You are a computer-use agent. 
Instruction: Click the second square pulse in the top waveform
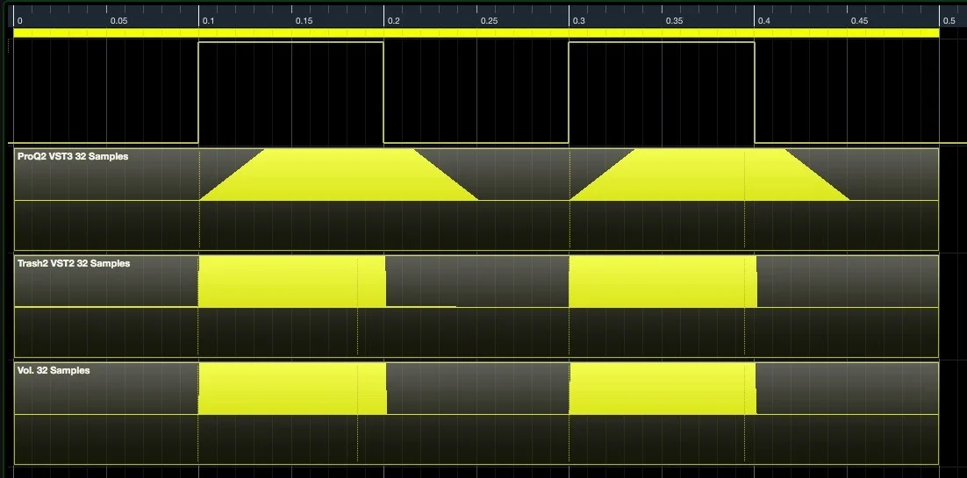point(661,92)
